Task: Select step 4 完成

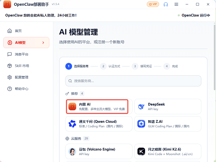Action: pos(171,66)
